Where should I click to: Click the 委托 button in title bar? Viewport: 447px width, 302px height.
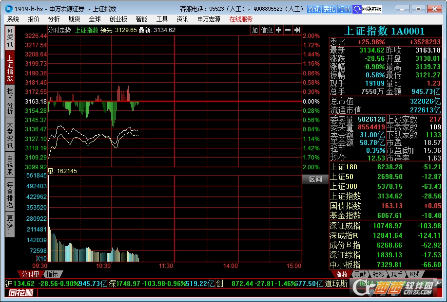tap(329, 9)
